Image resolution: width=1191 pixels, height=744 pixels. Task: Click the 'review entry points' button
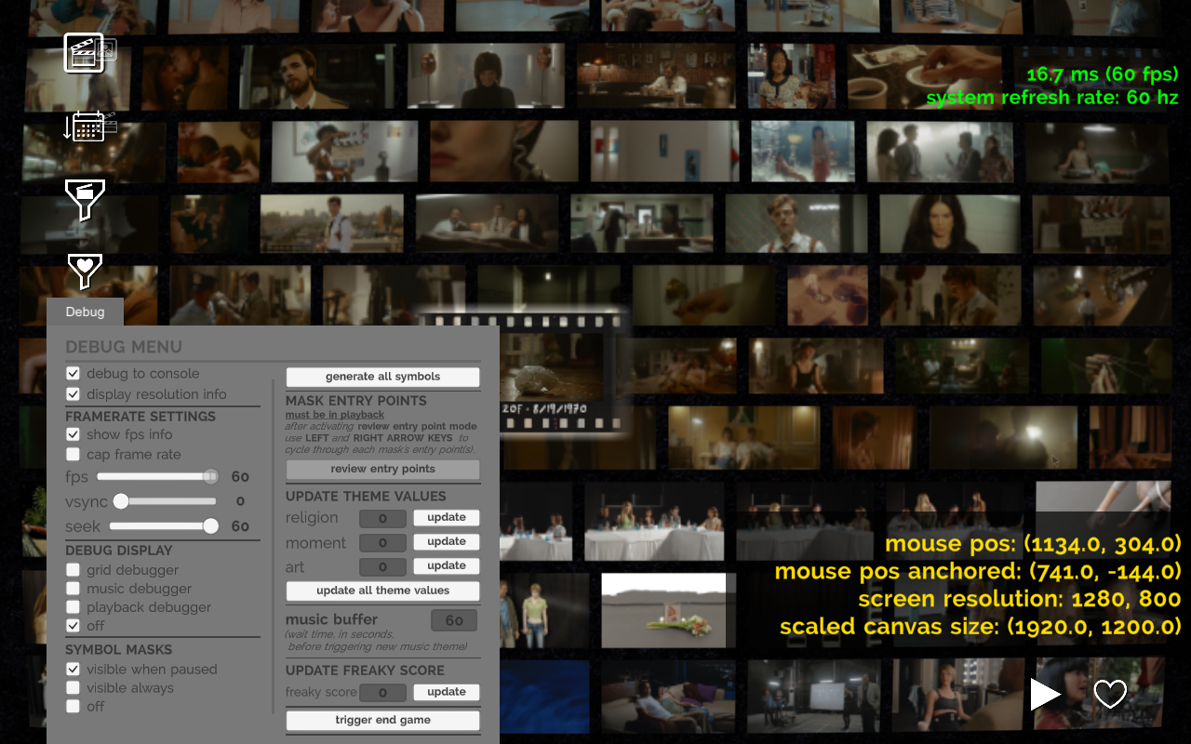pyautogui.click(x=382, y=469)
